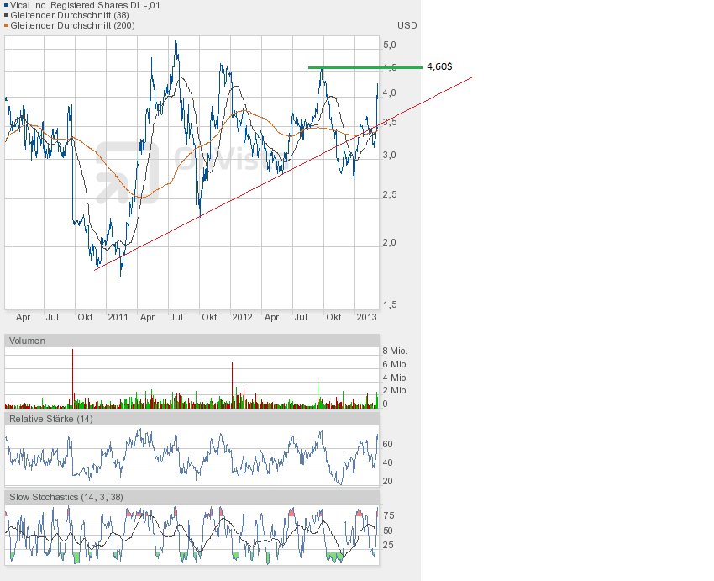This screenshot has width=714, height=581.
Task: Click the 2011 date axis label
Action: pyautogui.click(x=118, y=317)
